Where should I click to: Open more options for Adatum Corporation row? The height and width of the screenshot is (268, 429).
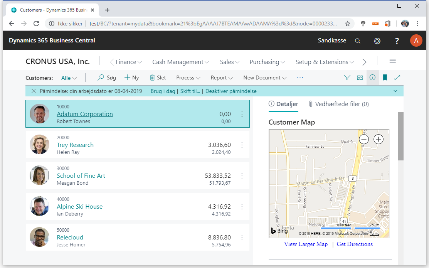tap(242, 114)
